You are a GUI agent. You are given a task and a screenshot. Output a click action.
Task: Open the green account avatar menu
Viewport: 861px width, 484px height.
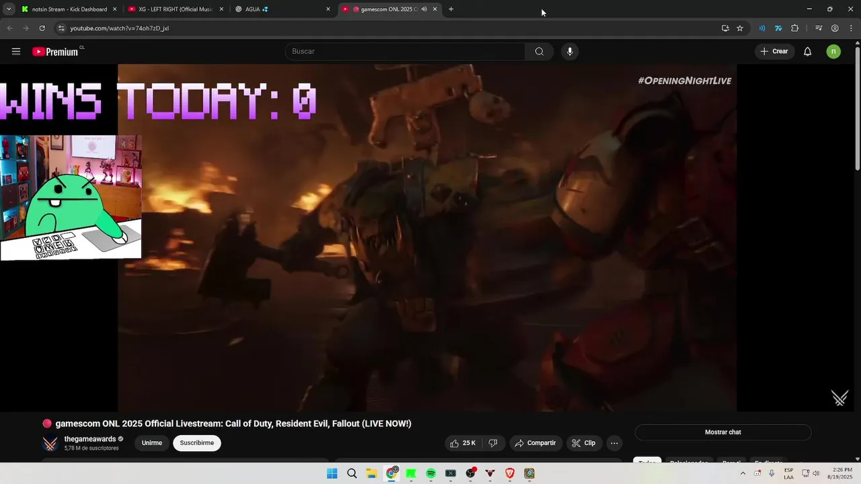pyautogui.click(x=833, y=52)
